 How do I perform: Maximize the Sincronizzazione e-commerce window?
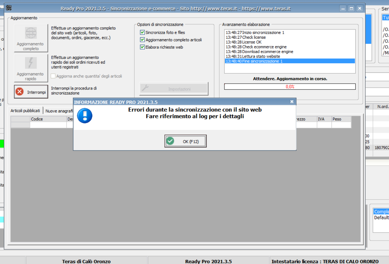coord(351,8)
